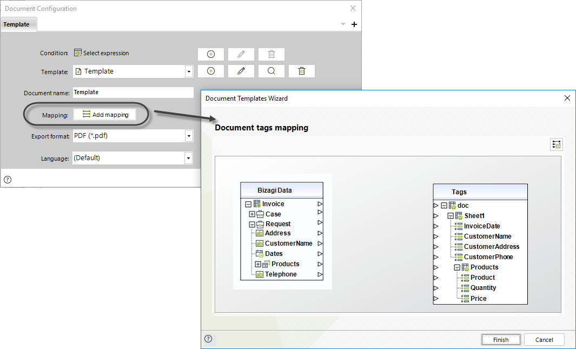Click connector arrow next to Address
Image resolution: width=576 pixels, height=349 pixels.
coord(320,233)
